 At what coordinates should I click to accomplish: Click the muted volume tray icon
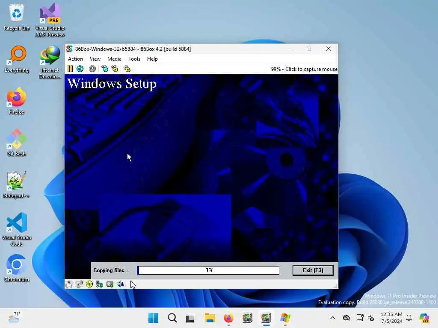(x=371, y=318)
